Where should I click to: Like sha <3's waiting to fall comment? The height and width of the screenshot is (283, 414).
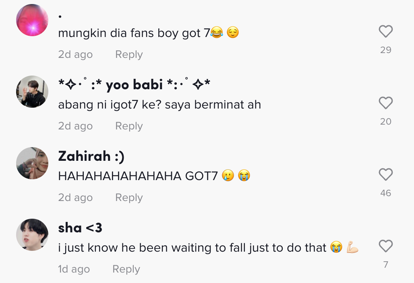pyautogui.click(x=385, y=246)
